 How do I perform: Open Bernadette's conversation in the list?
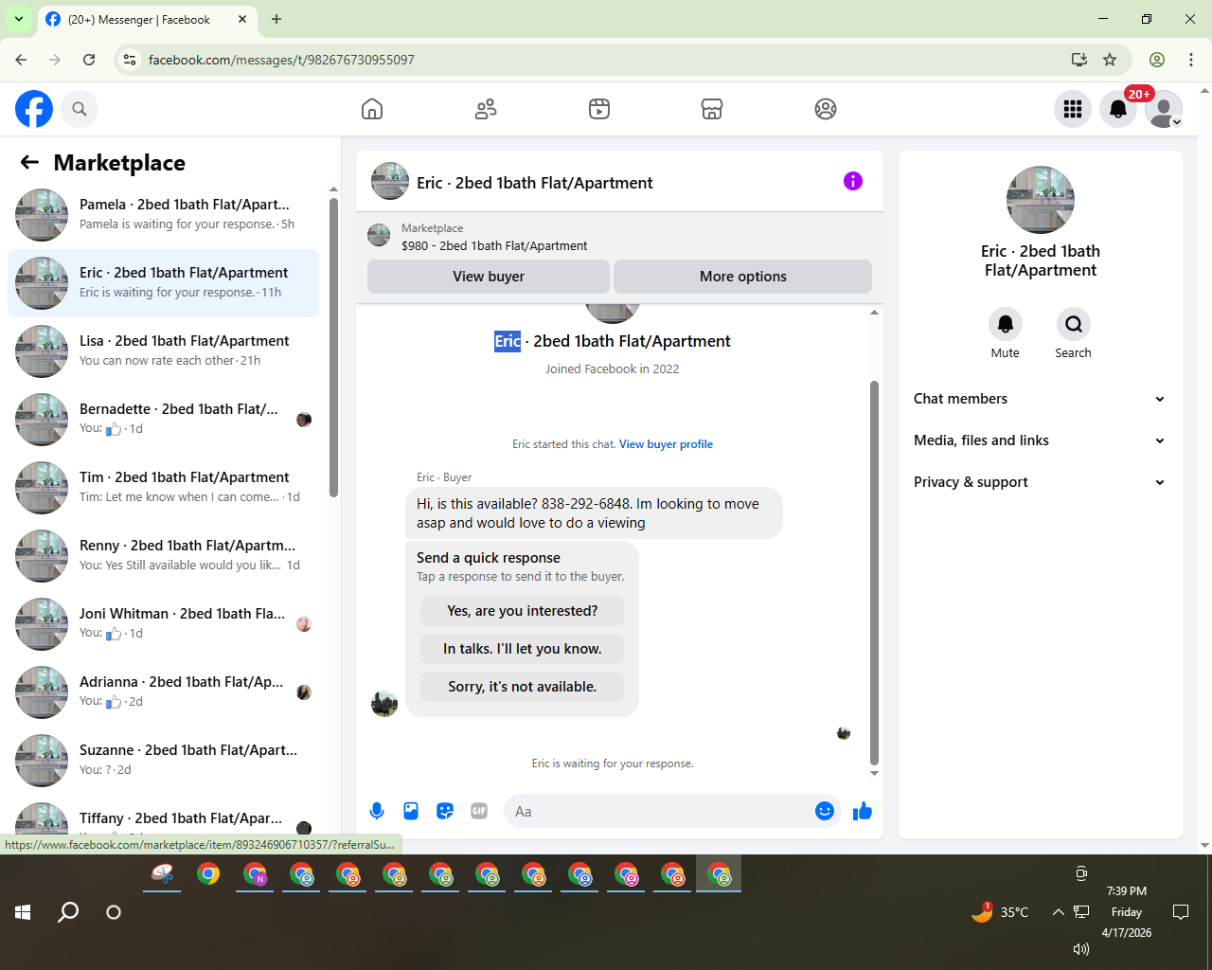tap(163, 420)
